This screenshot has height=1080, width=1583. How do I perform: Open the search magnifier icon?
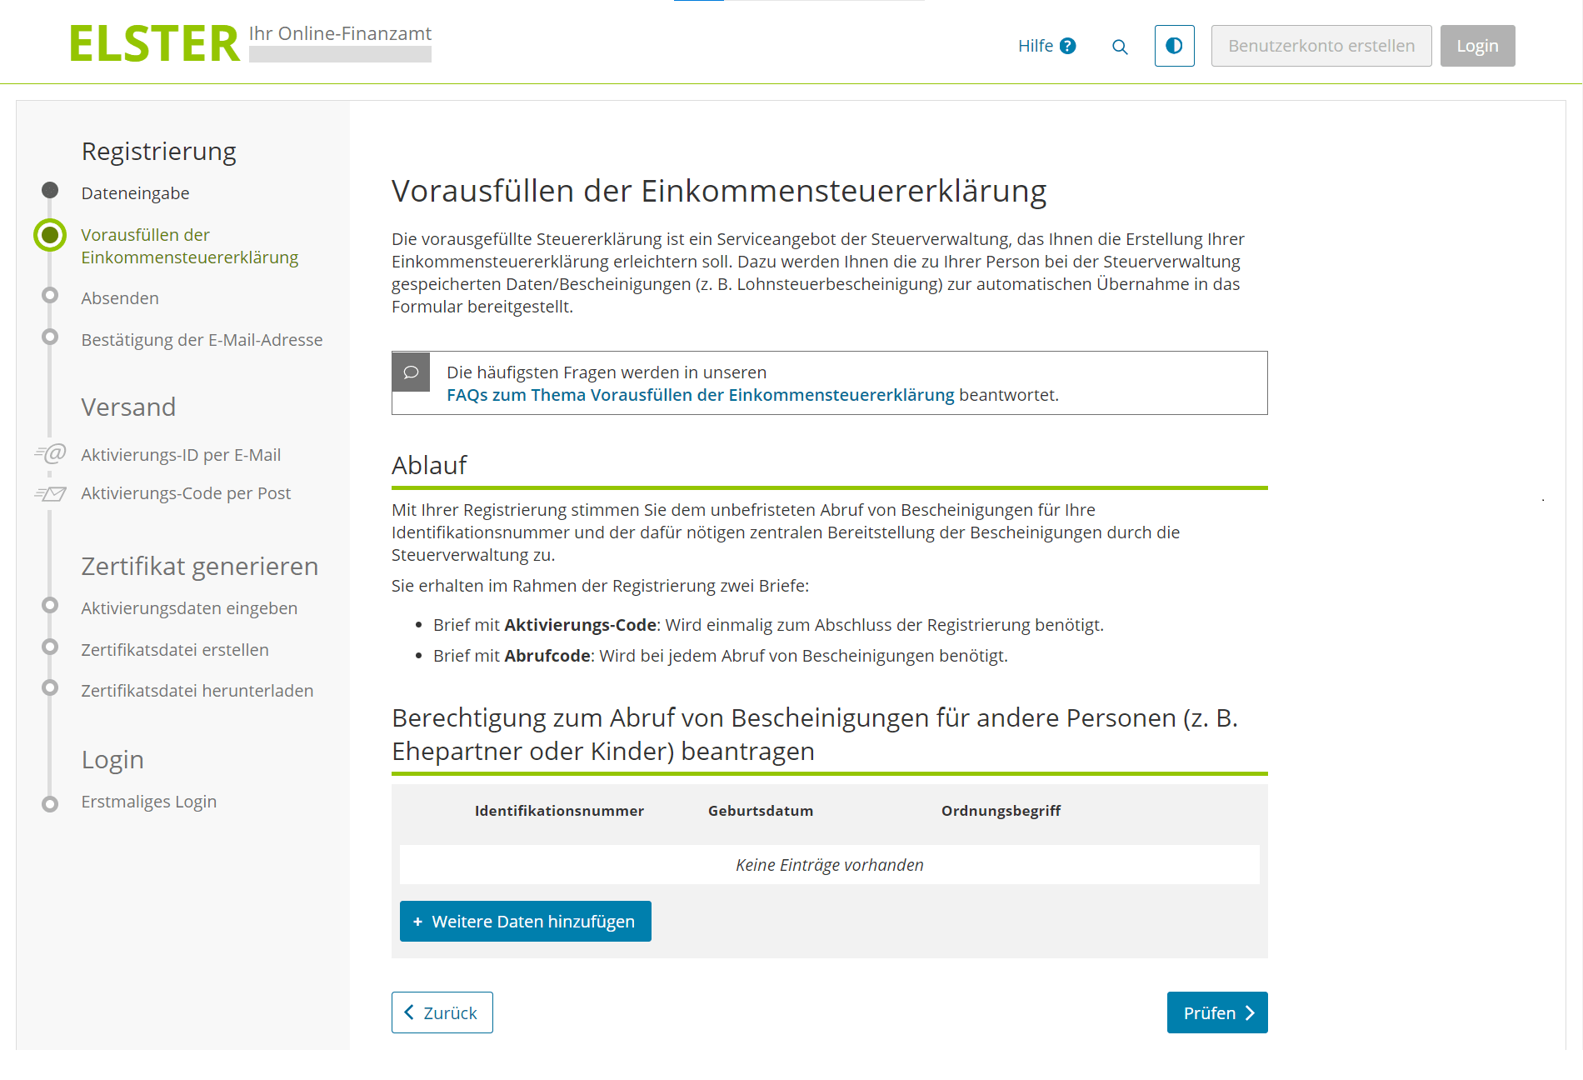point(1120,47)
